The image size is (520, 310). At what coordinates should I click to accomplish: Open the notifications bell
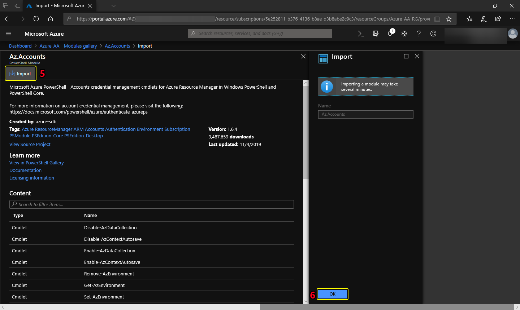tap(390, 34)
